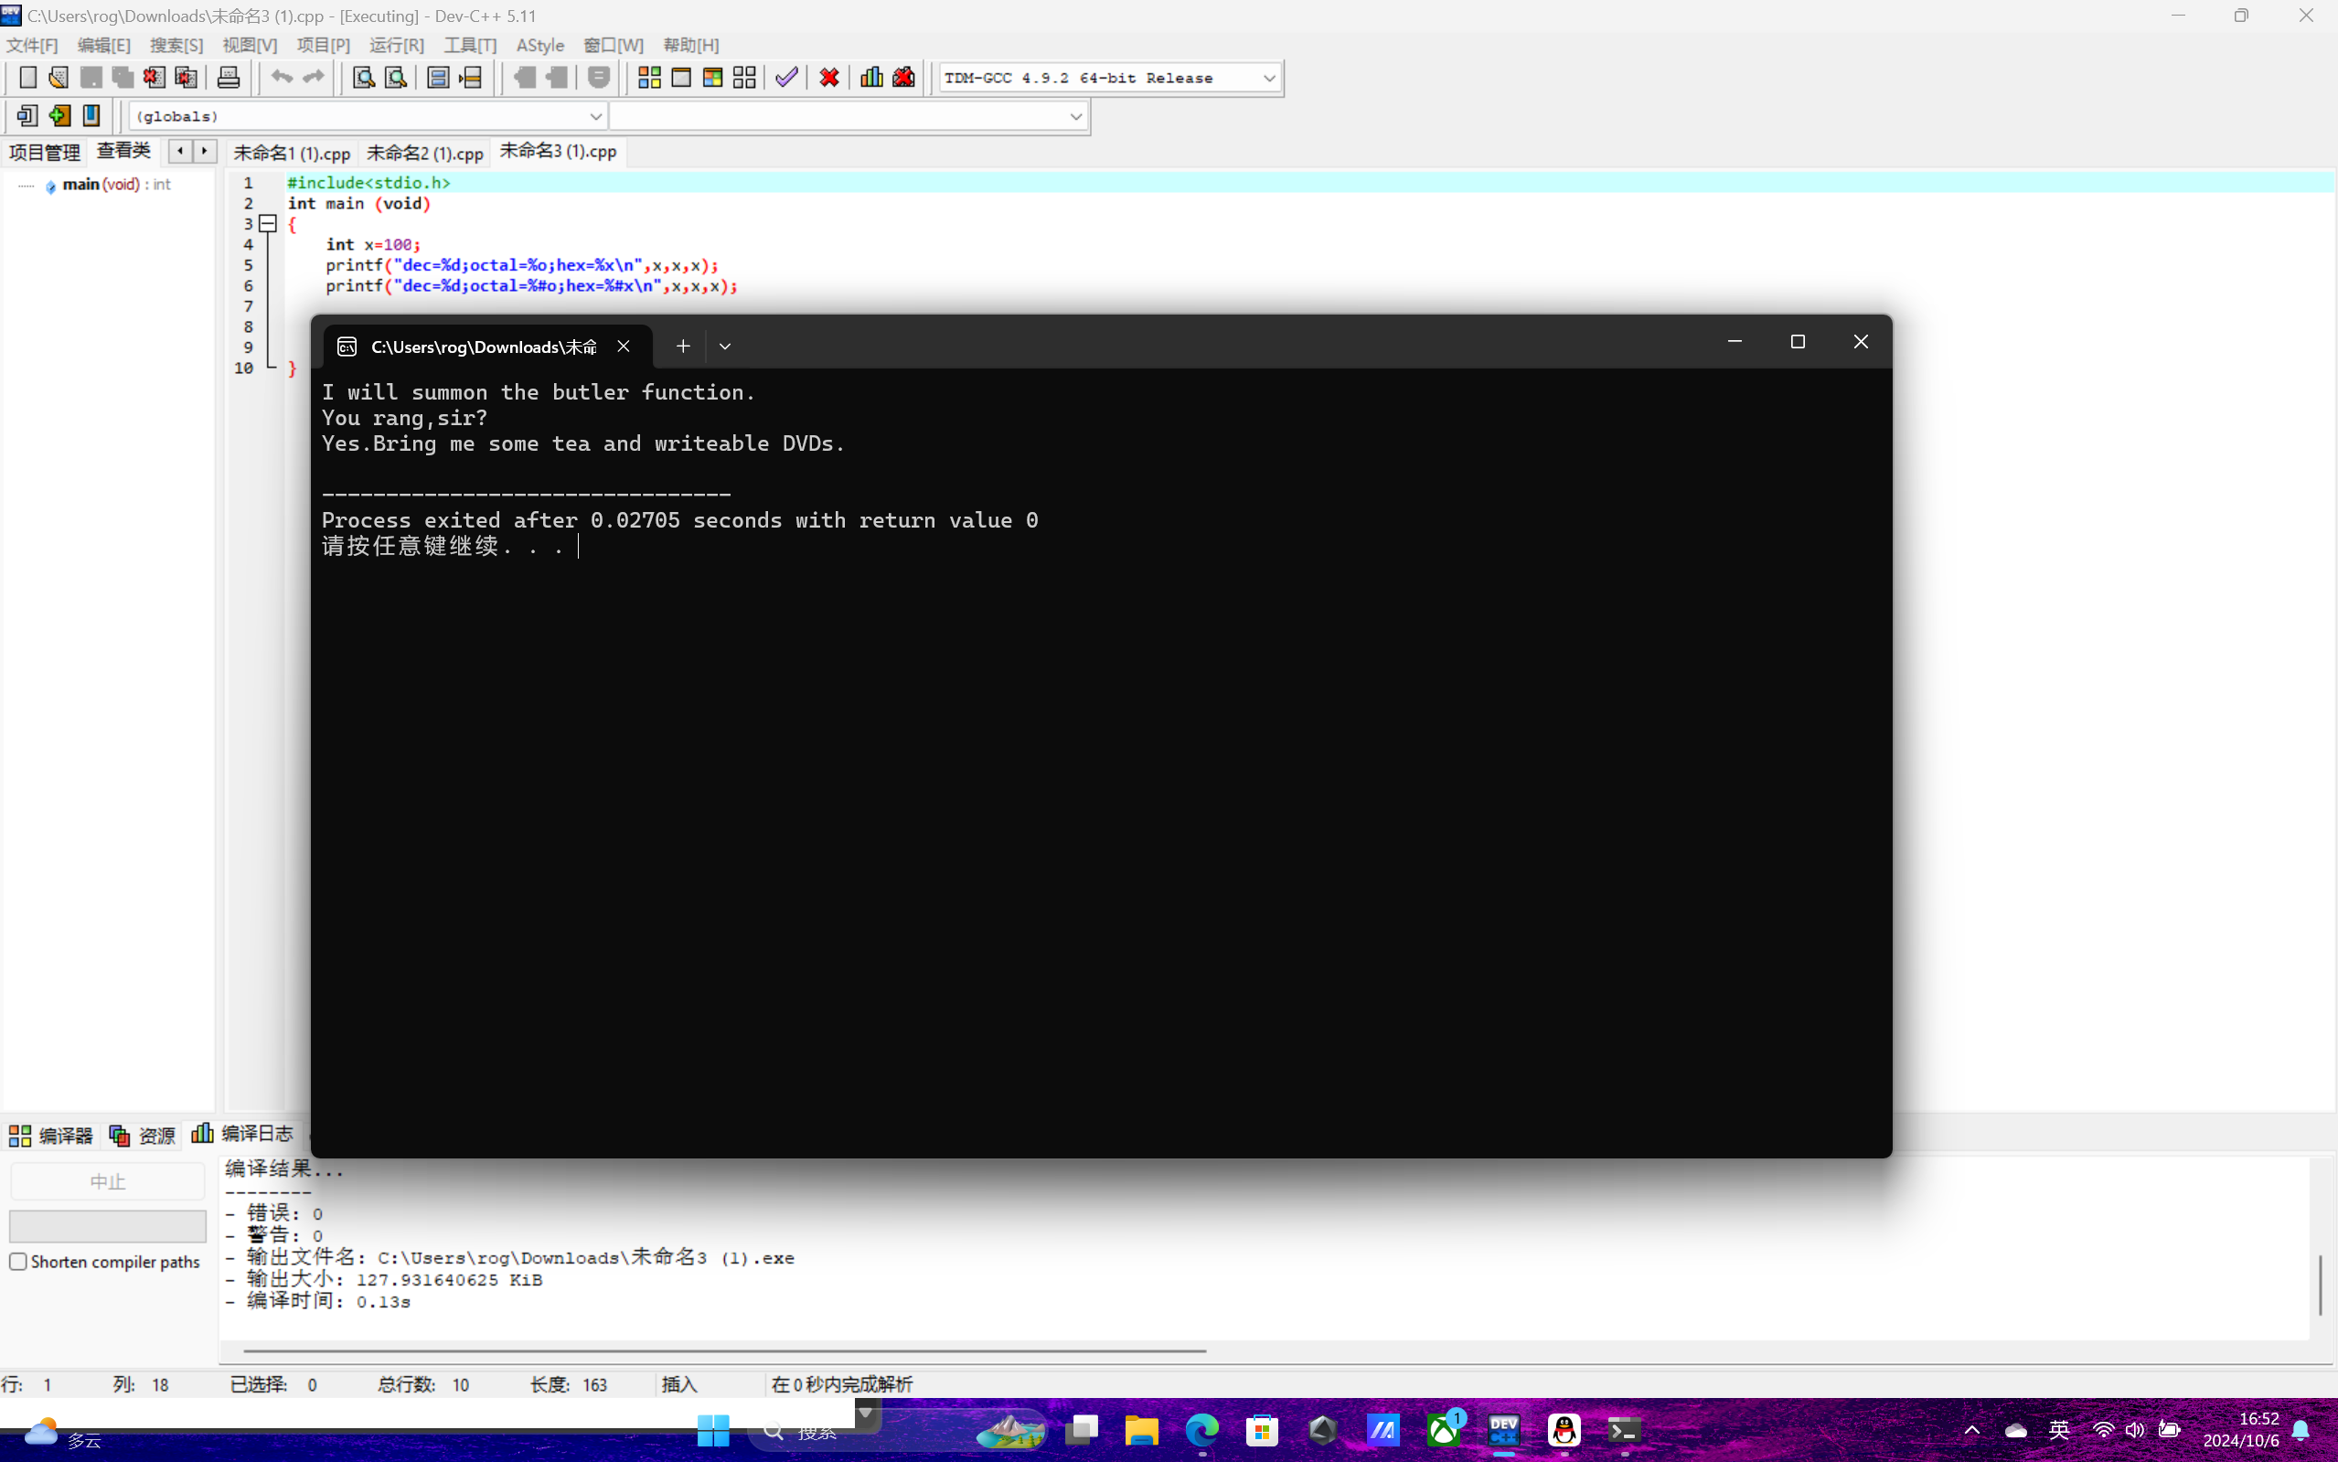Open the terminal new-tab dropdown chevron
The image size is (2338, 1462).
pyautogui.click(x=724, y=347)
